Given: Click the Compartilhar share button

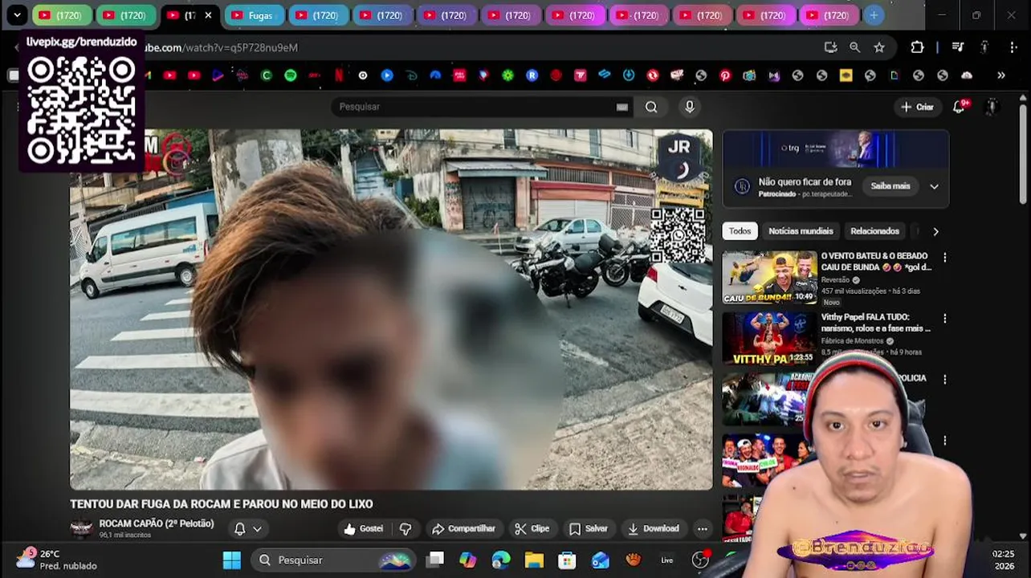Looking at the screenshot, I should tap(464, 529).
